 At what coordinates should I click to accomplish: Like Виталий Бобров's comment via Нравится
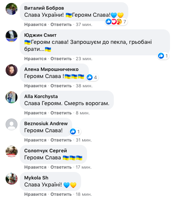click(35, 25)
